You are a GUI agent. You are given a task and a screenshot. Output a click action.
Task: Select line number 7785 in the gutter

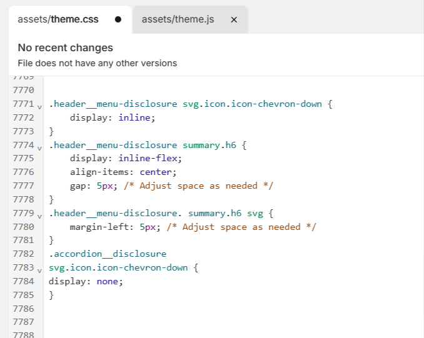pos(23,295)
